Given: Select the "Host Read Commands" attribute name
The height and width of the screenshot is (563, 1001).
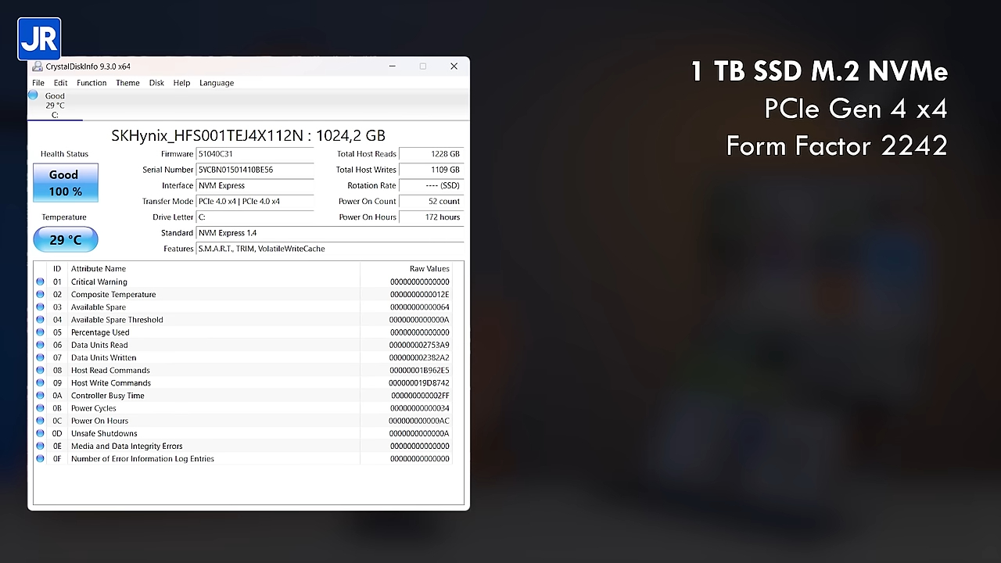Looking at the screenshot, I should [x=110, y=371].
